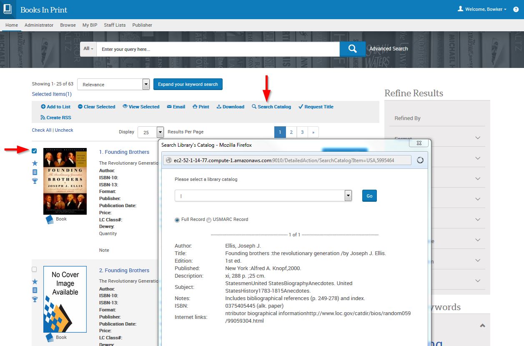The image size is (524, 346).
Task: Click the magnifier search button
Action: (x=352, y=49)
